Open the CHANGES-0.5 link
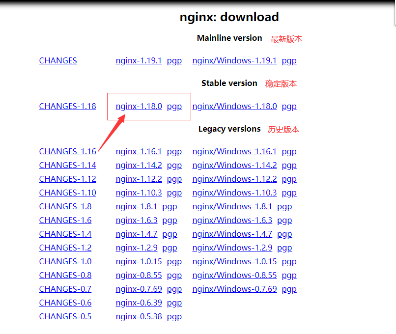This screenshot has width=396, height=334. pos(65,317)
